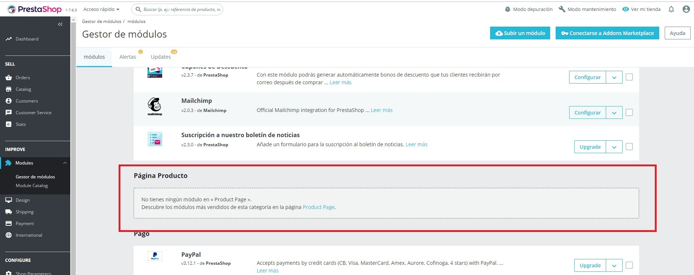Image resolution: width=694 pixels, height=275 pixels.
Task: Open the Acceso rápido dropdown
Action: (101, 9)
